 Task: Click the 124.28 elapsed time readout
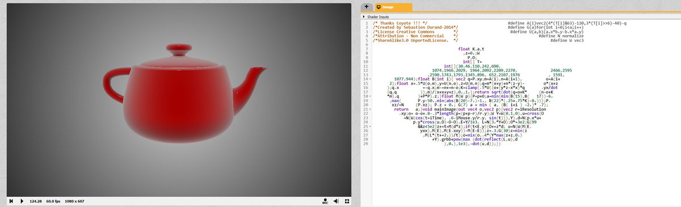(36, 201)
